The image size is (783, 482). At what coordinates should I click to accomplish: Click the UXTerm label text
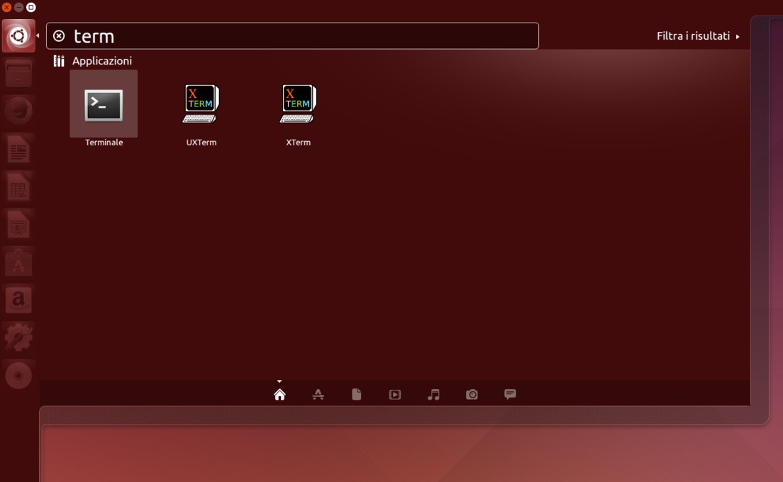(x=201, y=142)
